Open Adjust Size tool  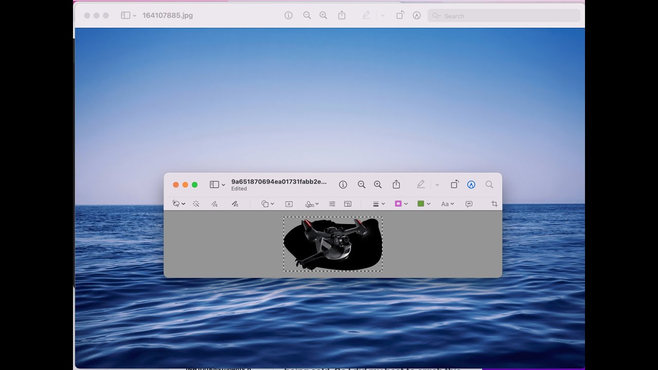click(x=348, y=204)
